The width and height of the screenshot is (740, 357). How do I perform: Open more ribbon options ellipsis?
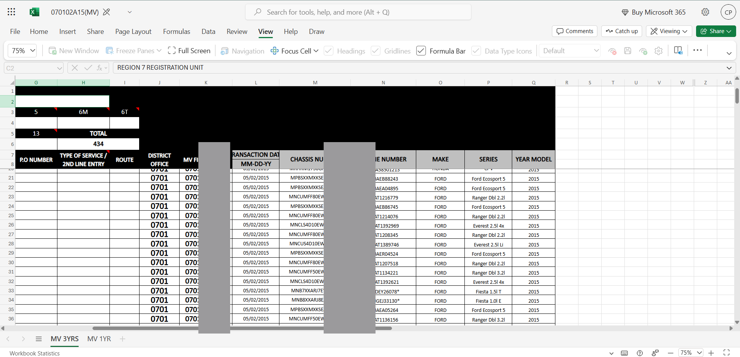(x=697, y=50)
